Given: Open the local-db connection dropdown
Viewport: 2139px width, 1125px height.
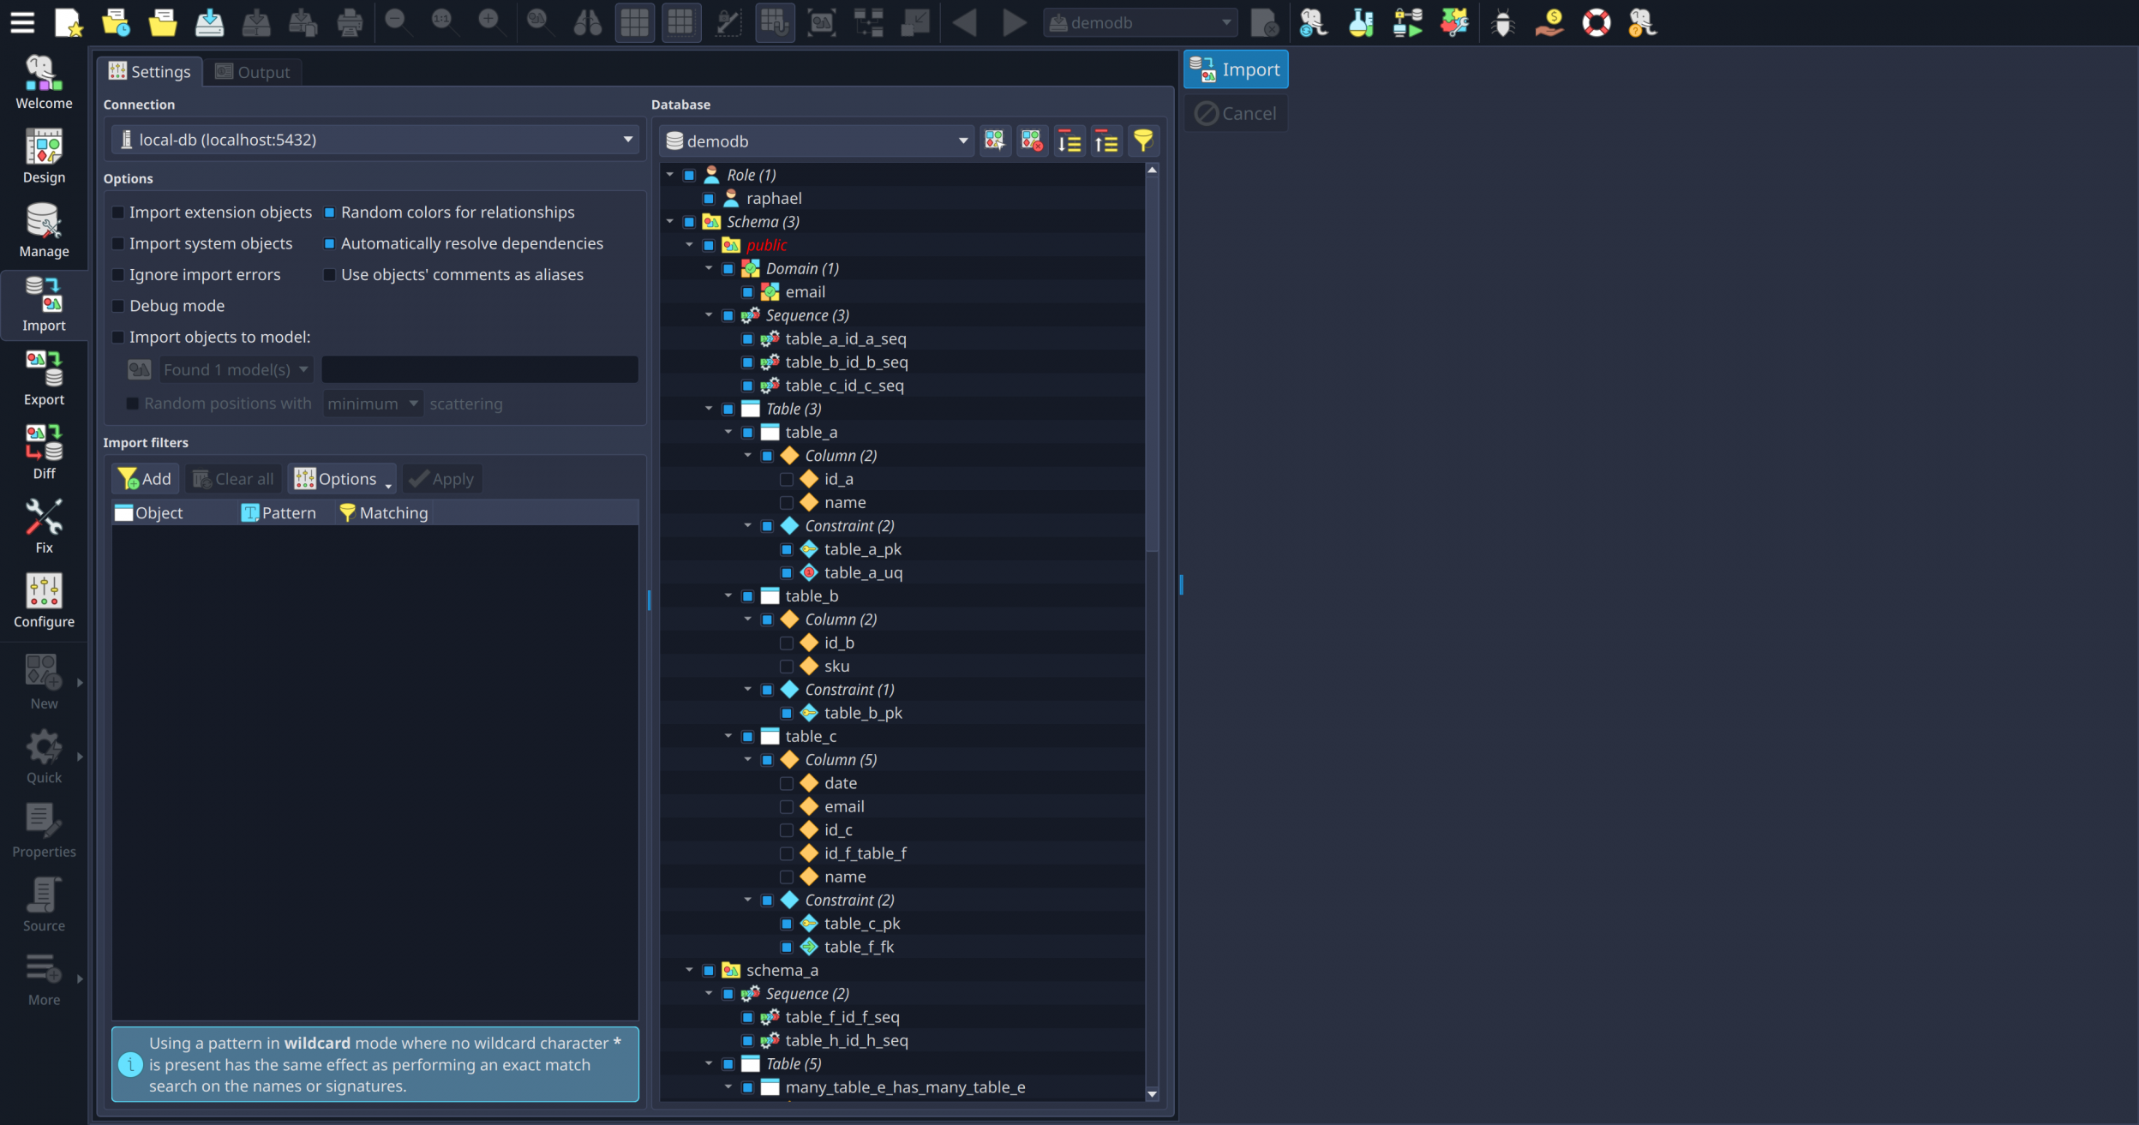Looking at the screenshot, I should [x=374, y=140].
